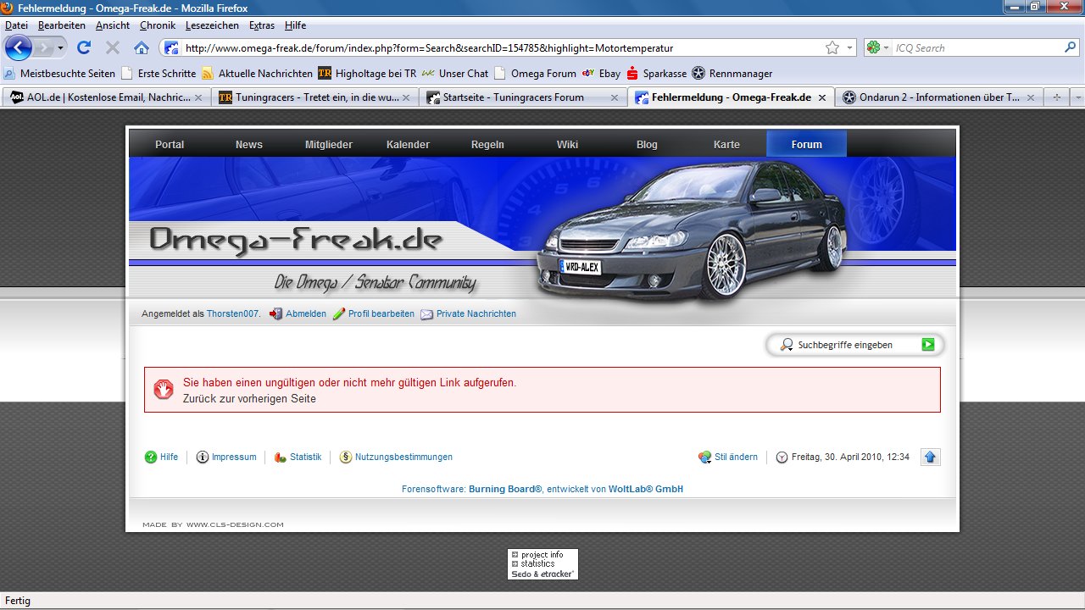Click the blue scroll-to-top arrow icon
Image resolution: width=1085 pixels, height=610 pixels.
pos(930,457)
